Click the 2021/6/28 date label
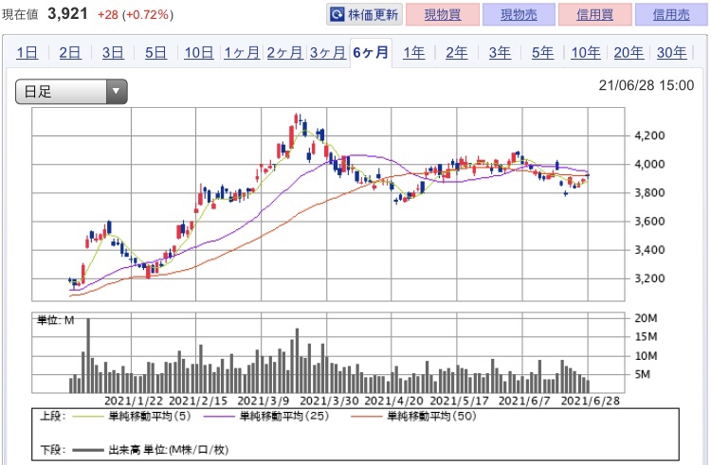The width and height of the screenshot is (711, 465). coord(591,401)
